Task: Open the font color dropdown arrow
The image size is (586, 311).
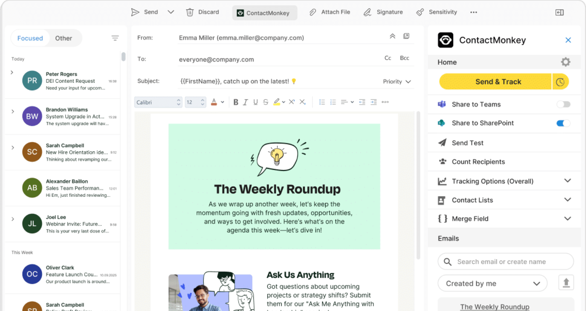Action: [222, 102]
